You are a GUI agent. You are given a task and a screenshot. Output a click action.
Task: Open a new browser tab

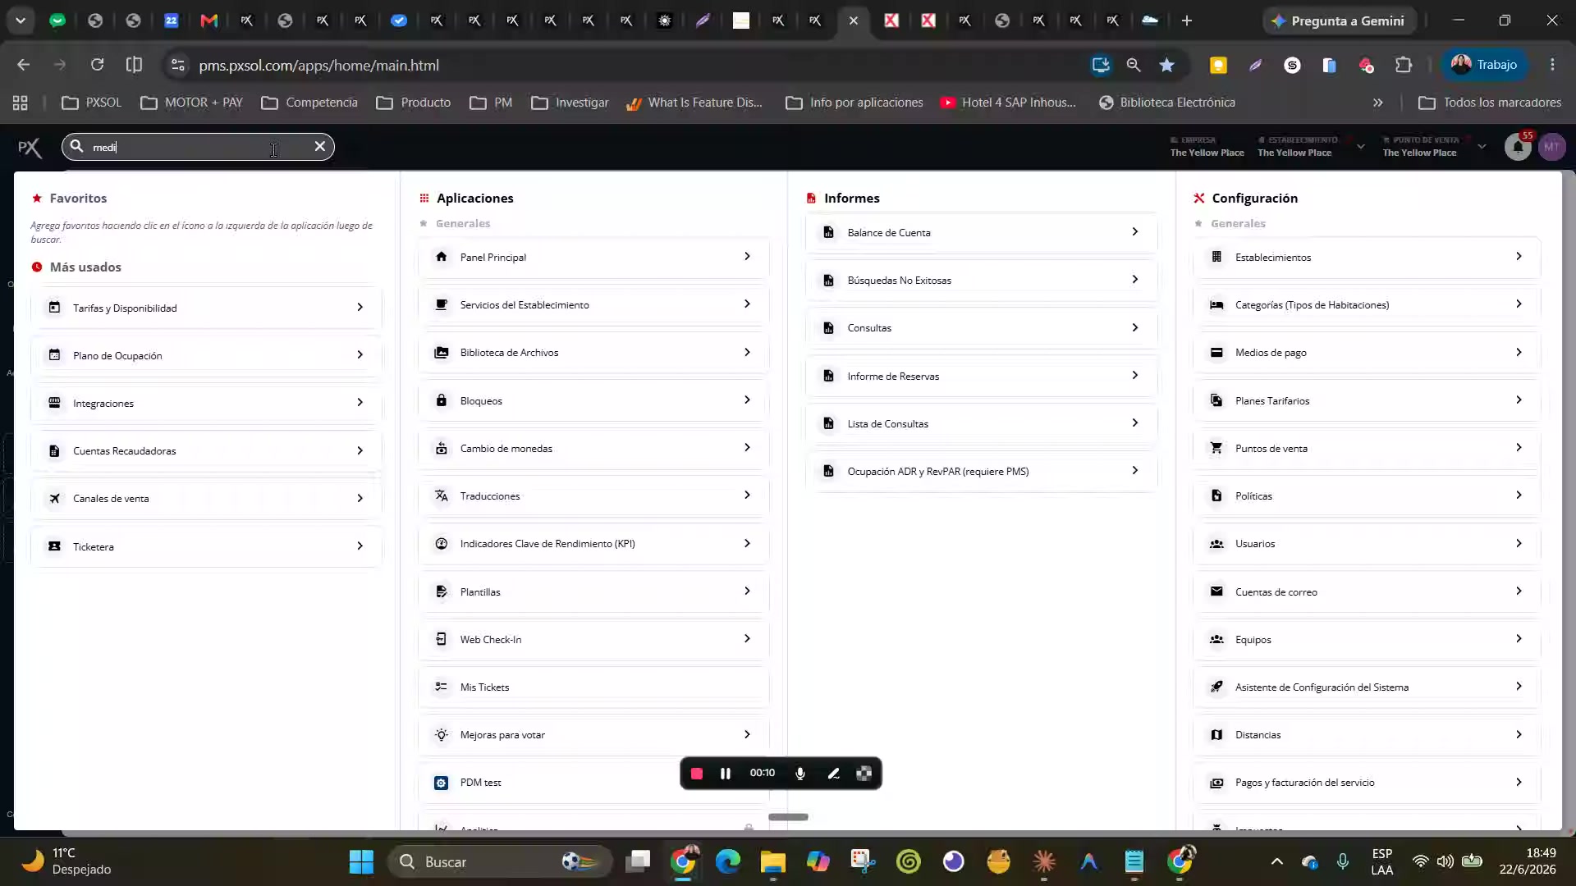[1187, 21]
